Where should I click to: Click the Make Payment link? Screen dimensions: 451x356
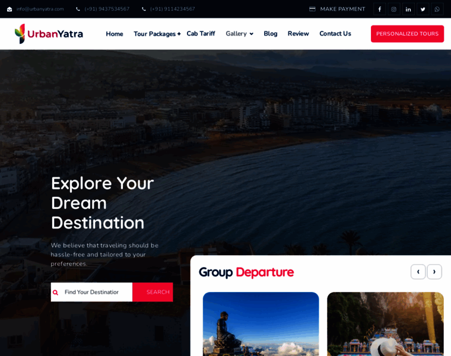tap(342, 9)
